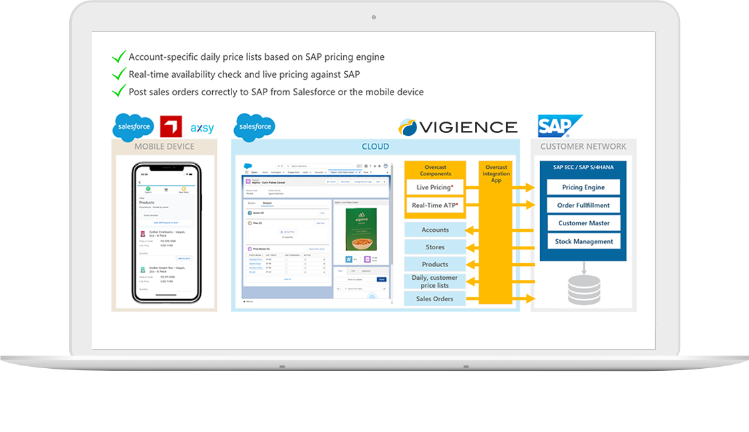Screen dimensions: 749x432
Task: Open the App Launcher grid icon beside Sales
Action: click(247, 172)
